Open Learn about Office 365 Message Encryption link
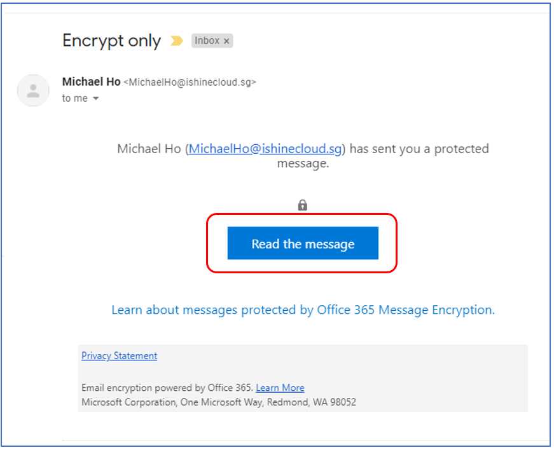Image resolution: width=554 pixels, height=450 pixels. coord(303,310)
